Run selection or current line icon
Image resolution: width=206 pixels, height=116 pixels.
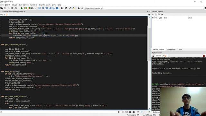coord(32,8)
